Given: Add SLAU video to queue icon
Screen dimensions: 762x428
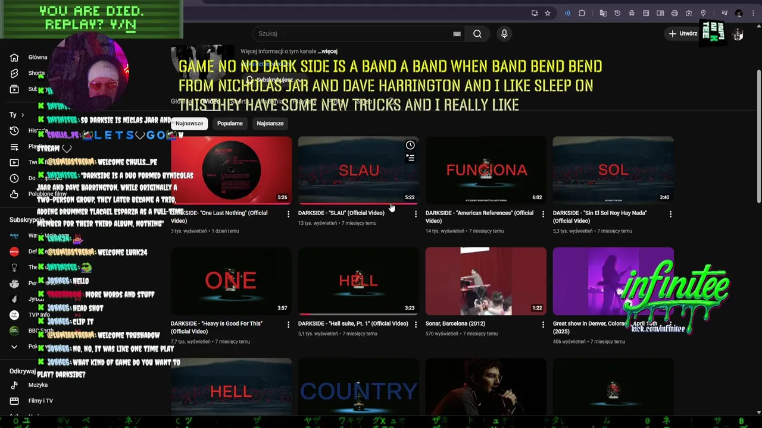Looking at the screenshot, I should tap(410, 158).
